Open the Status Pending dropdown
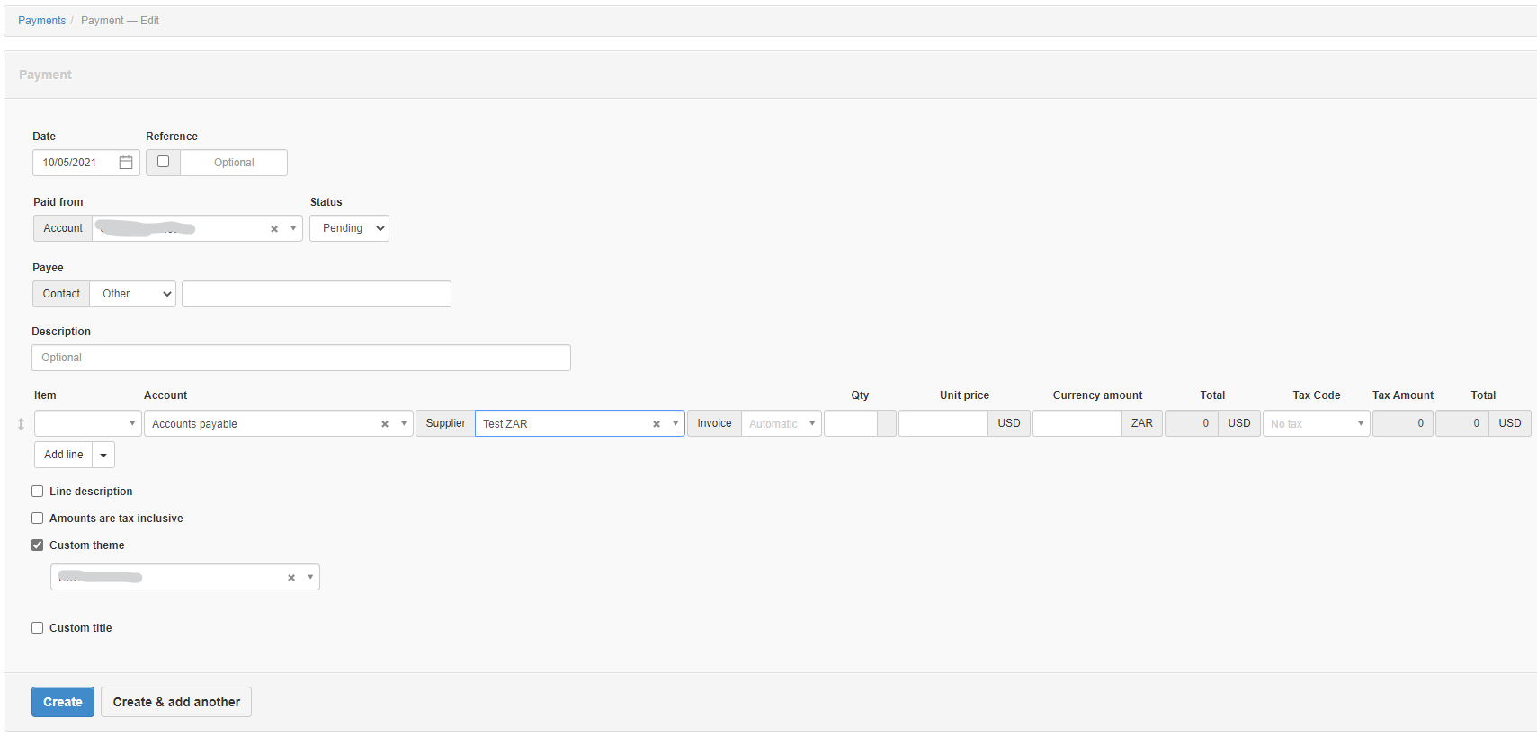 pos(349,228)
